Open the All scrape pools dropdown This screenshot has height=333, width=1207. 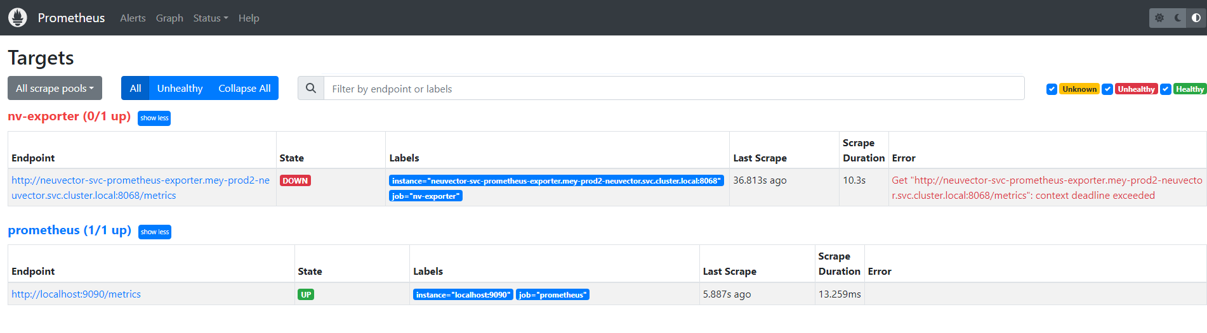(55, 89)
